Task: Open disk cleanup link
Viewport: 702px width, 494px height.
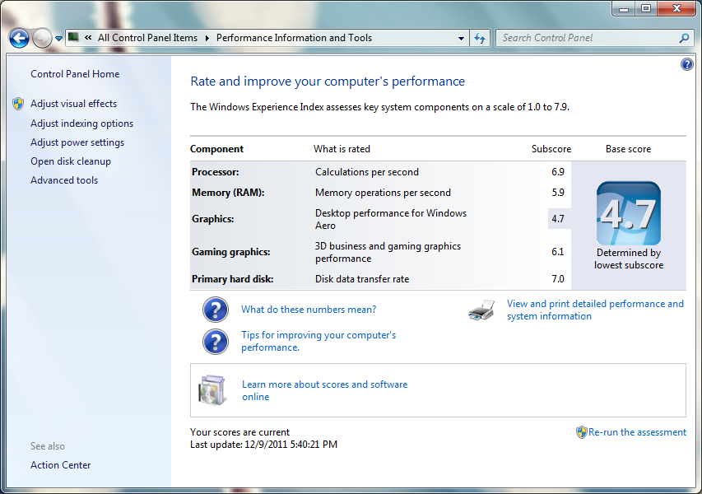Action: (x=71, y=161)
